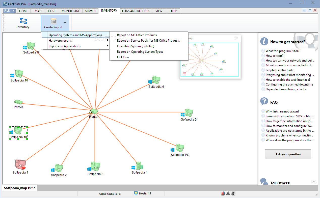
Task: Switch to the HOME ribbon tab
Action: 24,11
